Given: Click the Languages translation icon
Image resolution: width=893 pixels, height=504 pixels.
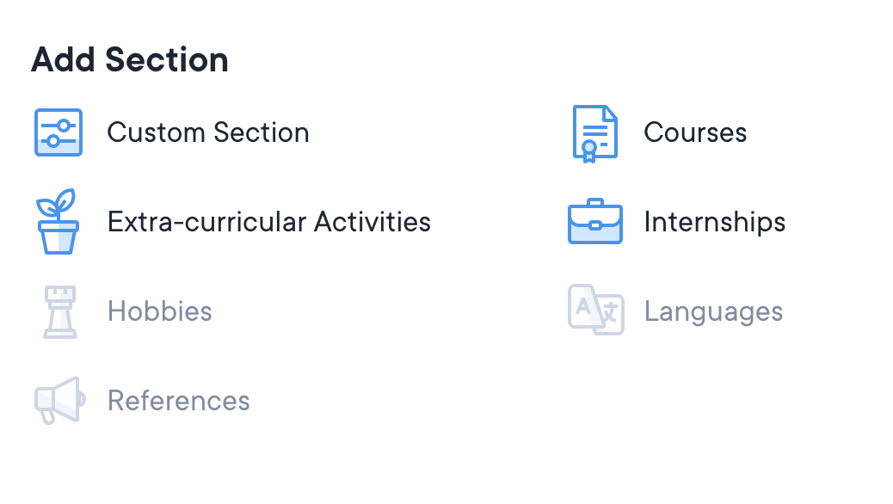Looking at the screenshot, I should tap(595, 310).
